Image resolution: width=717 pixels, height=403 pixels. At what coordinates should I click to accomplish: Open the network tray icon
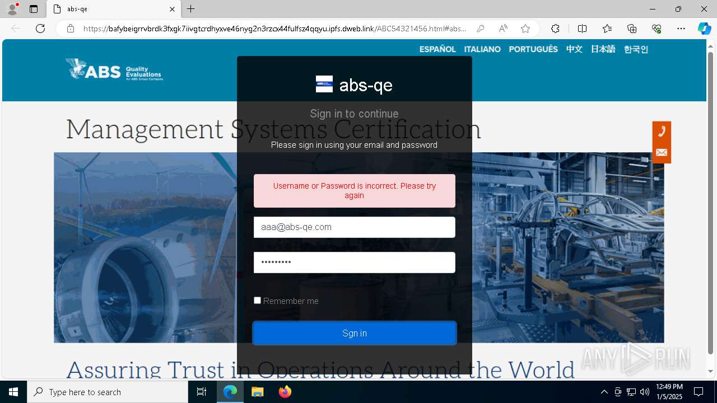(631, 392)
